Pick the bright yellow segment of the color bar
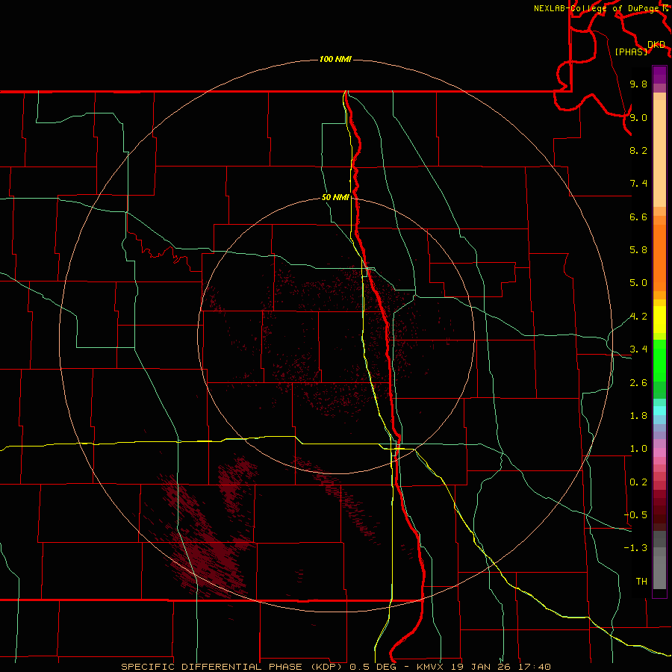 [x=659, y=320]
